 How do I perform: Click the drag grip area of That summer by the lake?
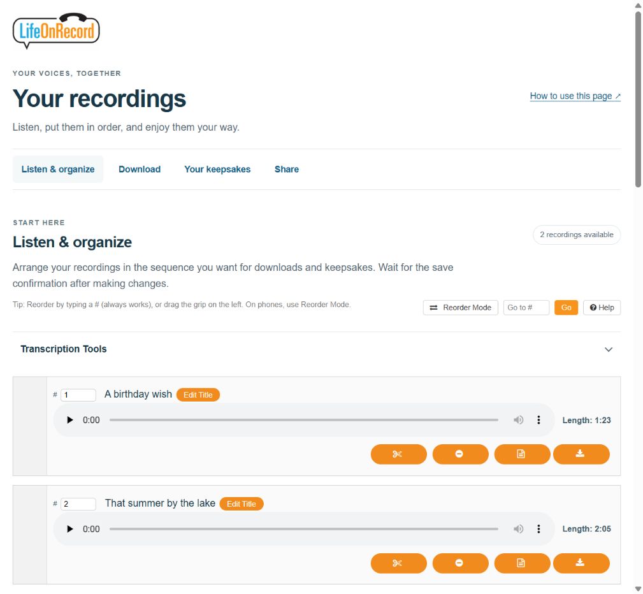(x=30, y=535)
